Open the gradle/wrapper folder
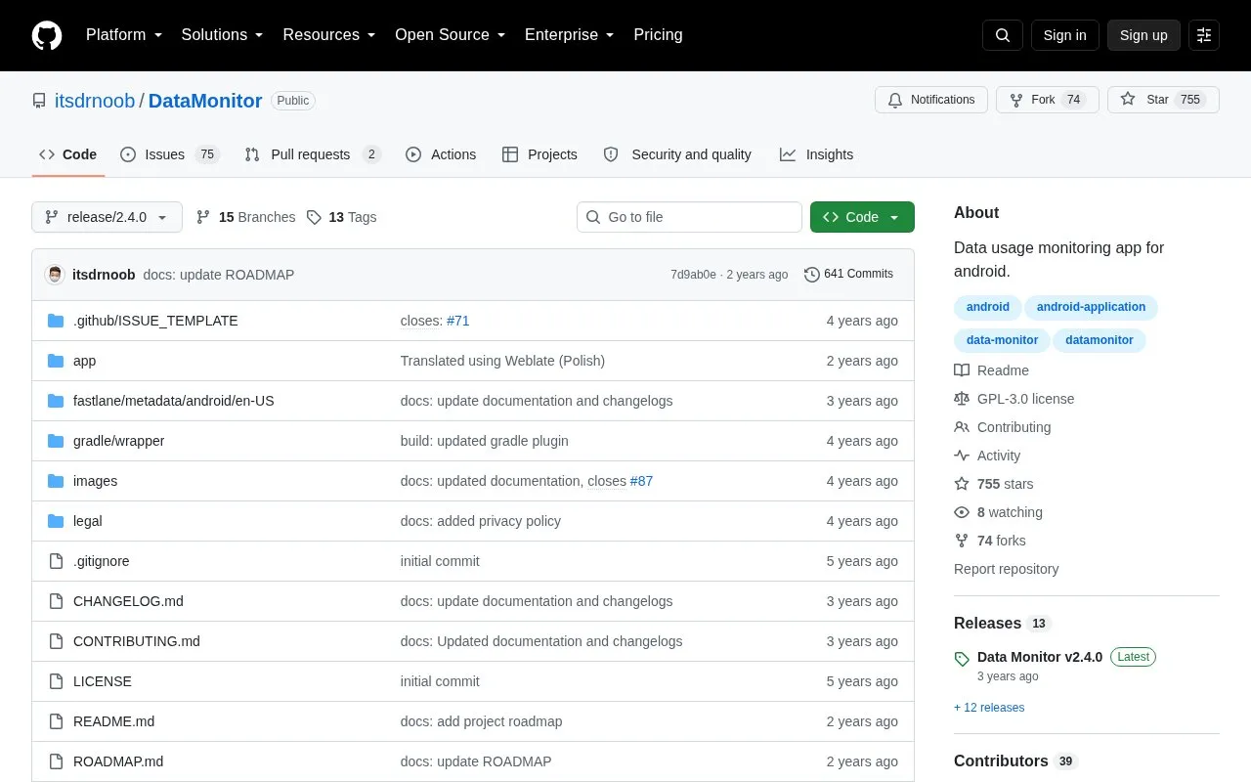This screenshot has width=1251, height=782. point(118,441)
